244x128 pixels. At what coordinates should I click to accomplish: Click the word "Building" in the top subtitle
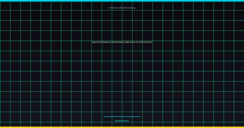click(x=131, y=8)
